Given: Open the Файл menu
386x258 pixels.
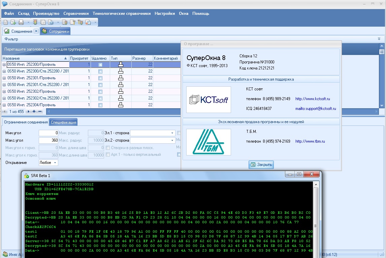Looking at the screenshot, I should (9, 13).
